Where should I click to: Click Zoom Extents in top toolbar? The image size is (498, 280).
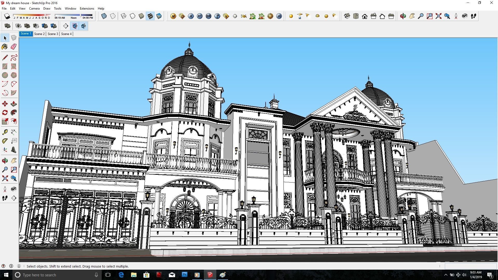click(438, 16)
